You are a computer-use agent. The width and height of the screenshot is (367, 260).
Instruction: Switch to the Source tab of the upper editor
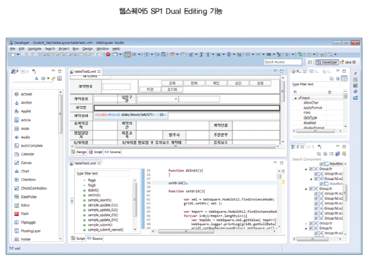(x=114, y=151)
